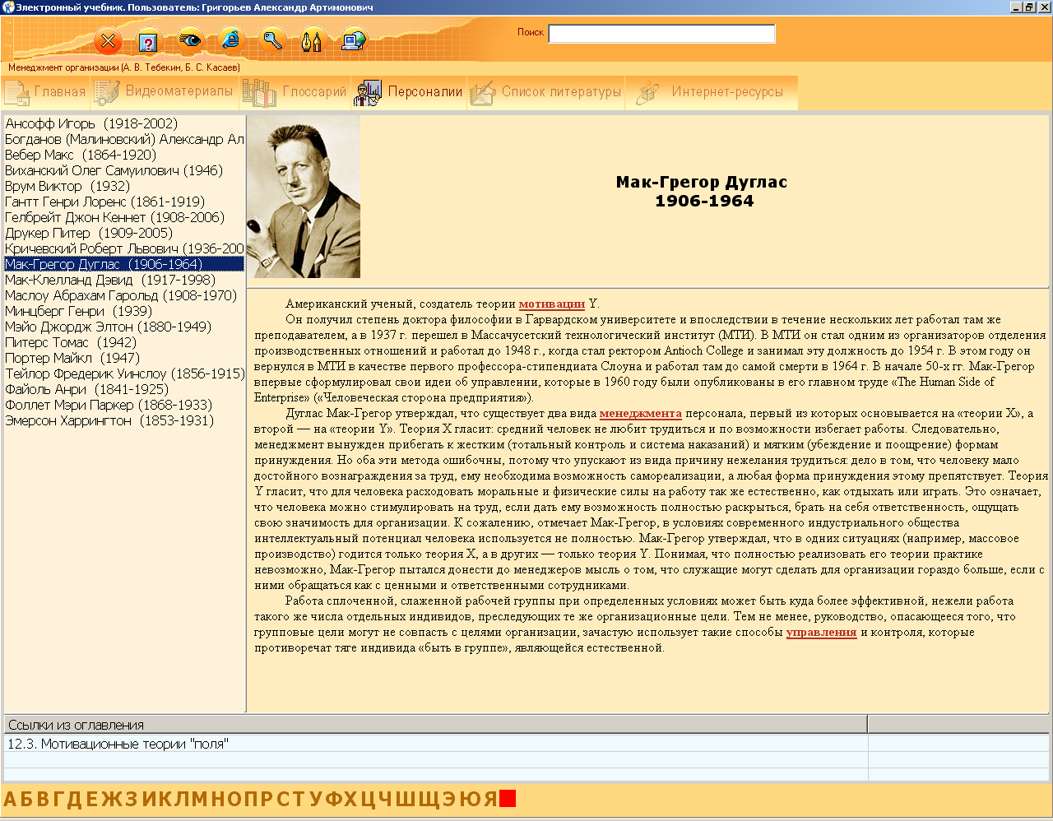Filter by letter Ф in alphabet bar
The height and width of the screenshot is (821, 1053).
tap(333, 799)
